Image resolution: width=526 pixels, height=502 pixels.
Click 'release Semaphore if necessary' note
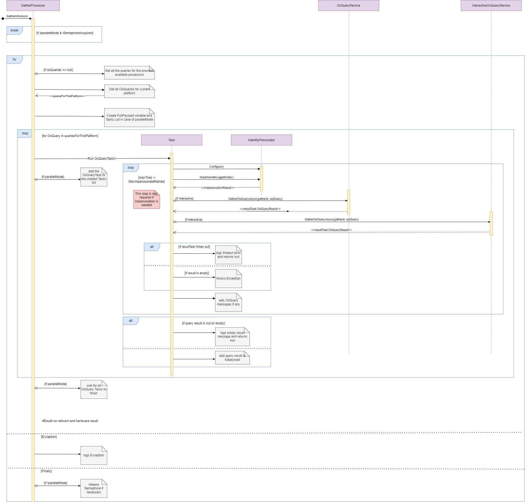coord(94,488)
